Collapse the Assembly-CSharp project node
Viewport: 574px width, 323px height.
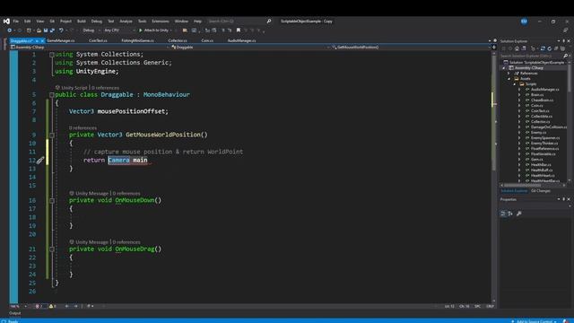[504, 68]
